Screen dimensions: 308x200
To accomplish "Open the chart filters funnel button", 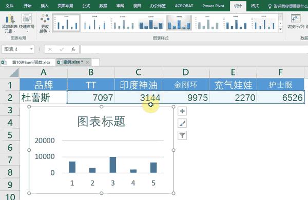I will (x=182, y=135).
